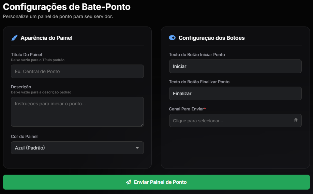Click the Finalizar button text field

(x=235, y=93)
